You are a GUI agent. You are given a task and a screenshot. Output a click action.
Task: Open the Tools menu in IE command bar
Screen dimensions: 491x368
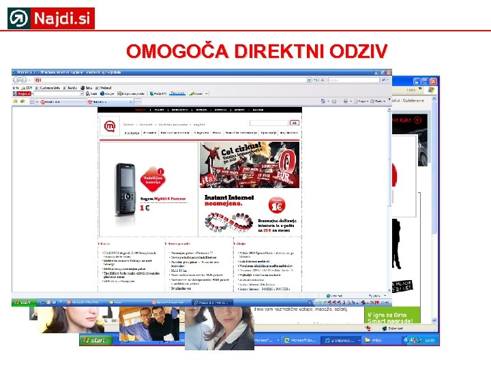[378, 102]
